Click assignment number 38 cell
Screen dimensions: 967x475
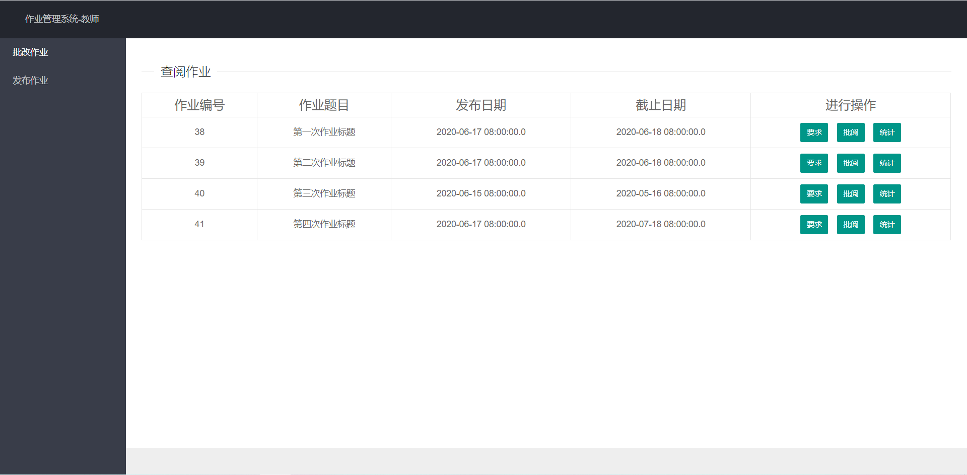[199, 132]
